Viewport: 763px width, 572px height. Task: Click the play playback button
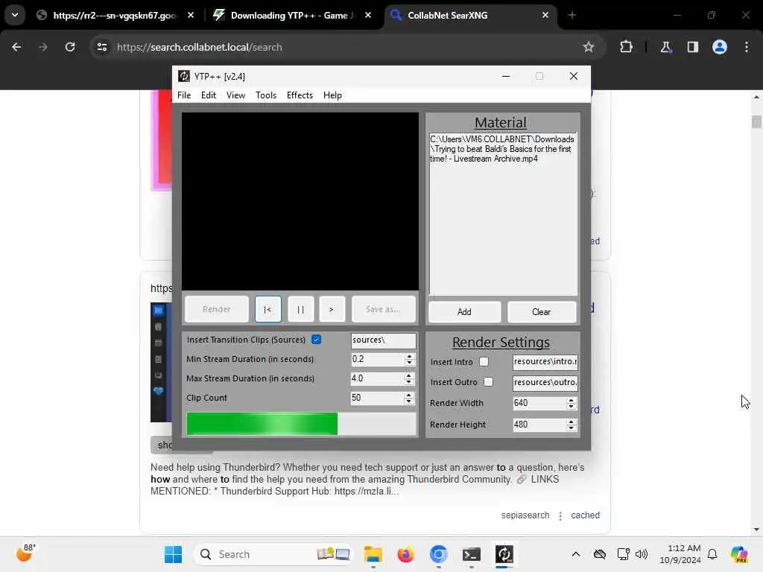pyautogui.click(x=332, y=309)
